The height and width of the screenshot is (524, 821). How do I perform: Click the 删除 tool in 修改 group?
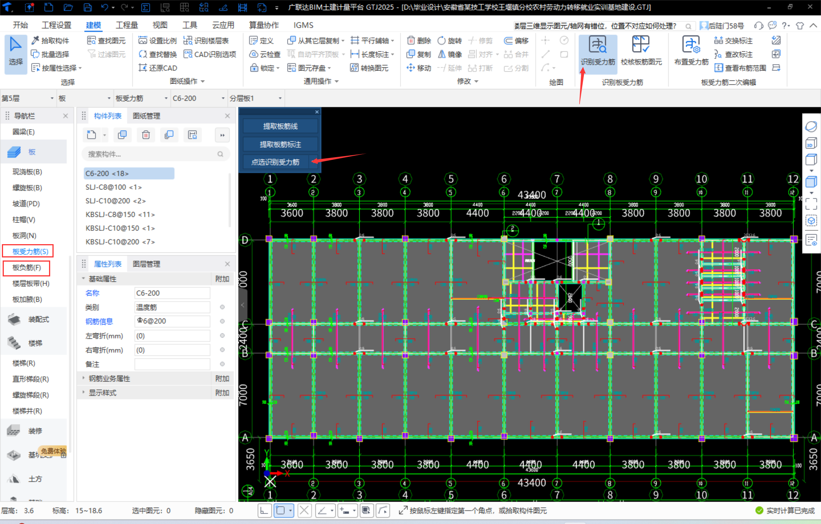419,41
